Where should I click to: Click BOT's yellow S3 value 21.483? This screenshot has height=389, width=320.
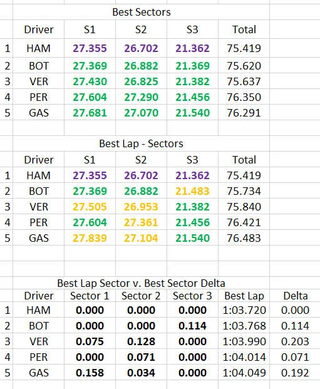click(192, 191)
